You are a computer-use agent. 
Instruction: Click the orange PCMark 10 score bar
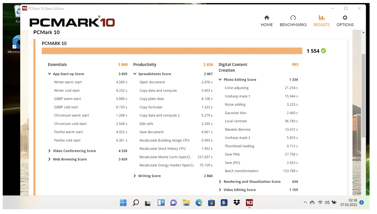point(172,51)
